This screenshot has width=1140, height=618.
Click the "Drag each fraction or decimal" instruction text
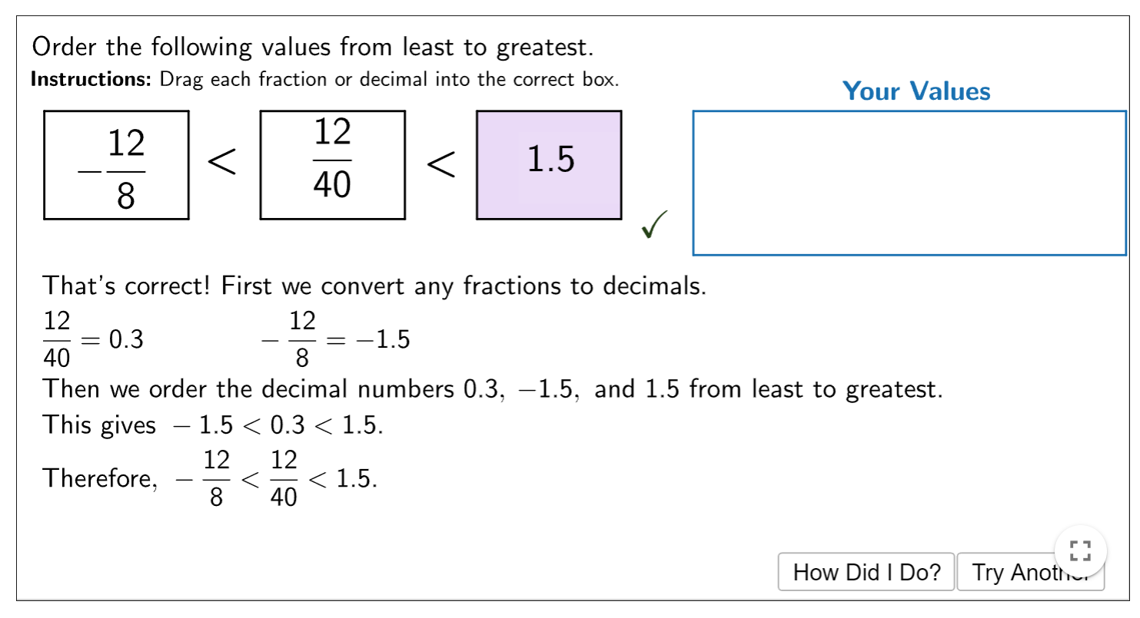coord(389,80)
